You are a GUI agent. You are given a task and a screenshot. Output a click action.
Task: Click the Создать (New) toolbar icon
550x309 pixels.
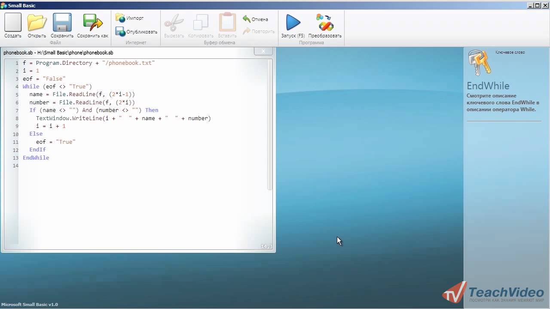point(13,22)
